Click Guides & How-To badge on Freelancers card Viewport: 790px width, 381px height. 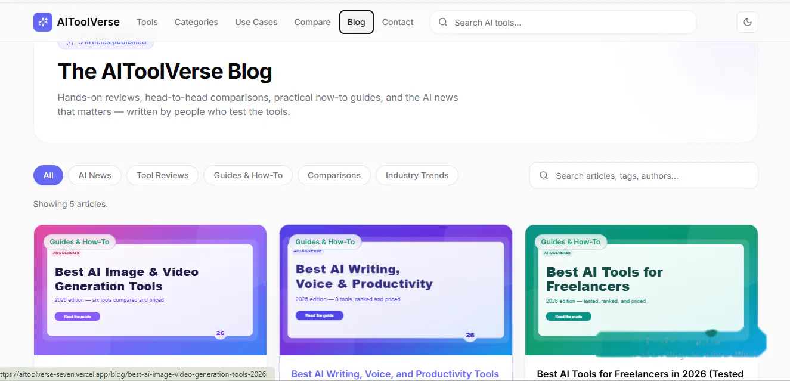click(x=571, y=241)
